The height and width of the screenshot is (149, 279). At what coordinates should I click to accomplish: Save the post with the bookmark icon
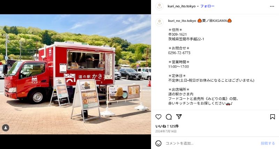pyautogui.click(x=272, y=117)
